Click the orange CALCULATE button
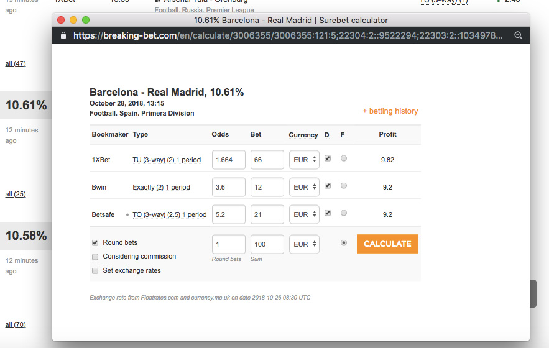549x348 pixels. pos(387,244)
